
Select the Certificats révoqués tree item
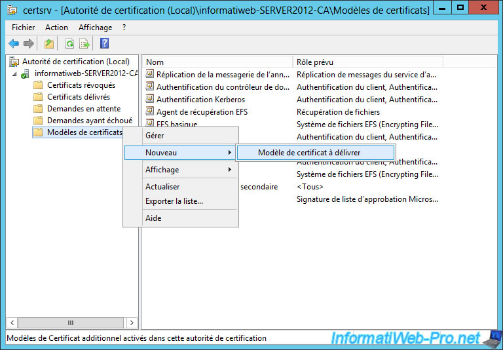(81, 85)
